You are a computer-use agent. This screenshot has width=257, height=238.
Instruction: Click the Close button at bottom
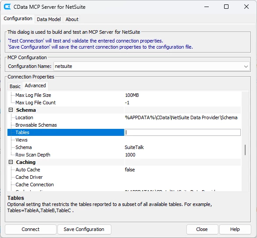coord(202,229)
